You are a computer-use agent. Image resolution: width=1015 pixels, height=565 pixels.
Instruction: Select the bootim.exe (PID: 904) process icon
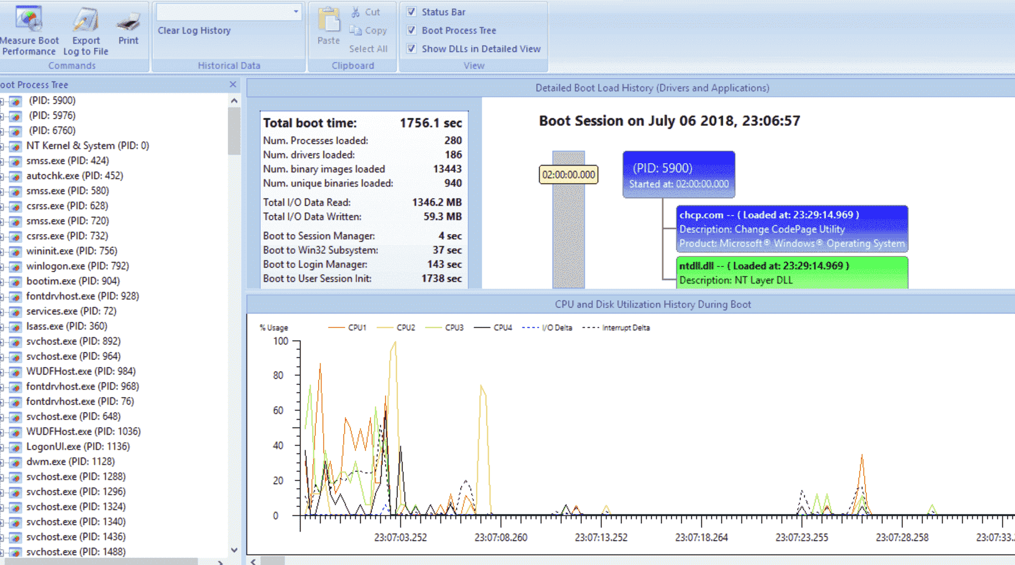16,281
